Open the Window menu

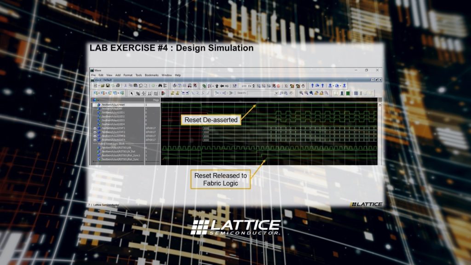pyautogui.click(x=167, y=75)
